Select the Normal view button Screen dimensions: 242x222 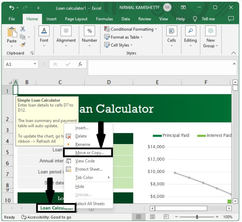tap(138, 217)
